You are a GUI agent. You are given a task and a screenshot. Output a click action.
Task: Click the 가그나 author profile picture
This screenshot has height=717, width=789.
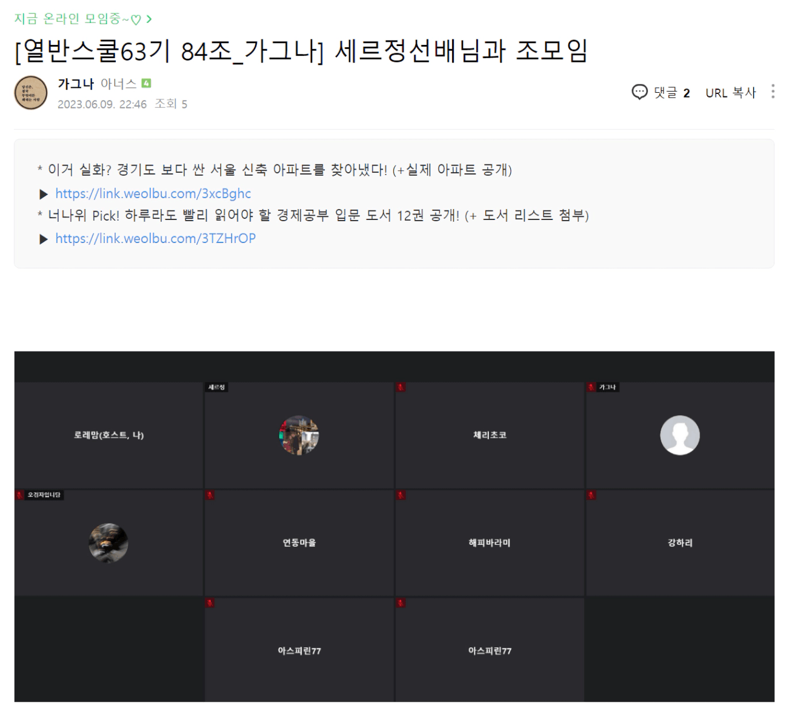(31, 93)
